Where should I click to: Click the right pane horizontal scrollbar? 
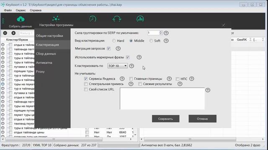(190, 139)
